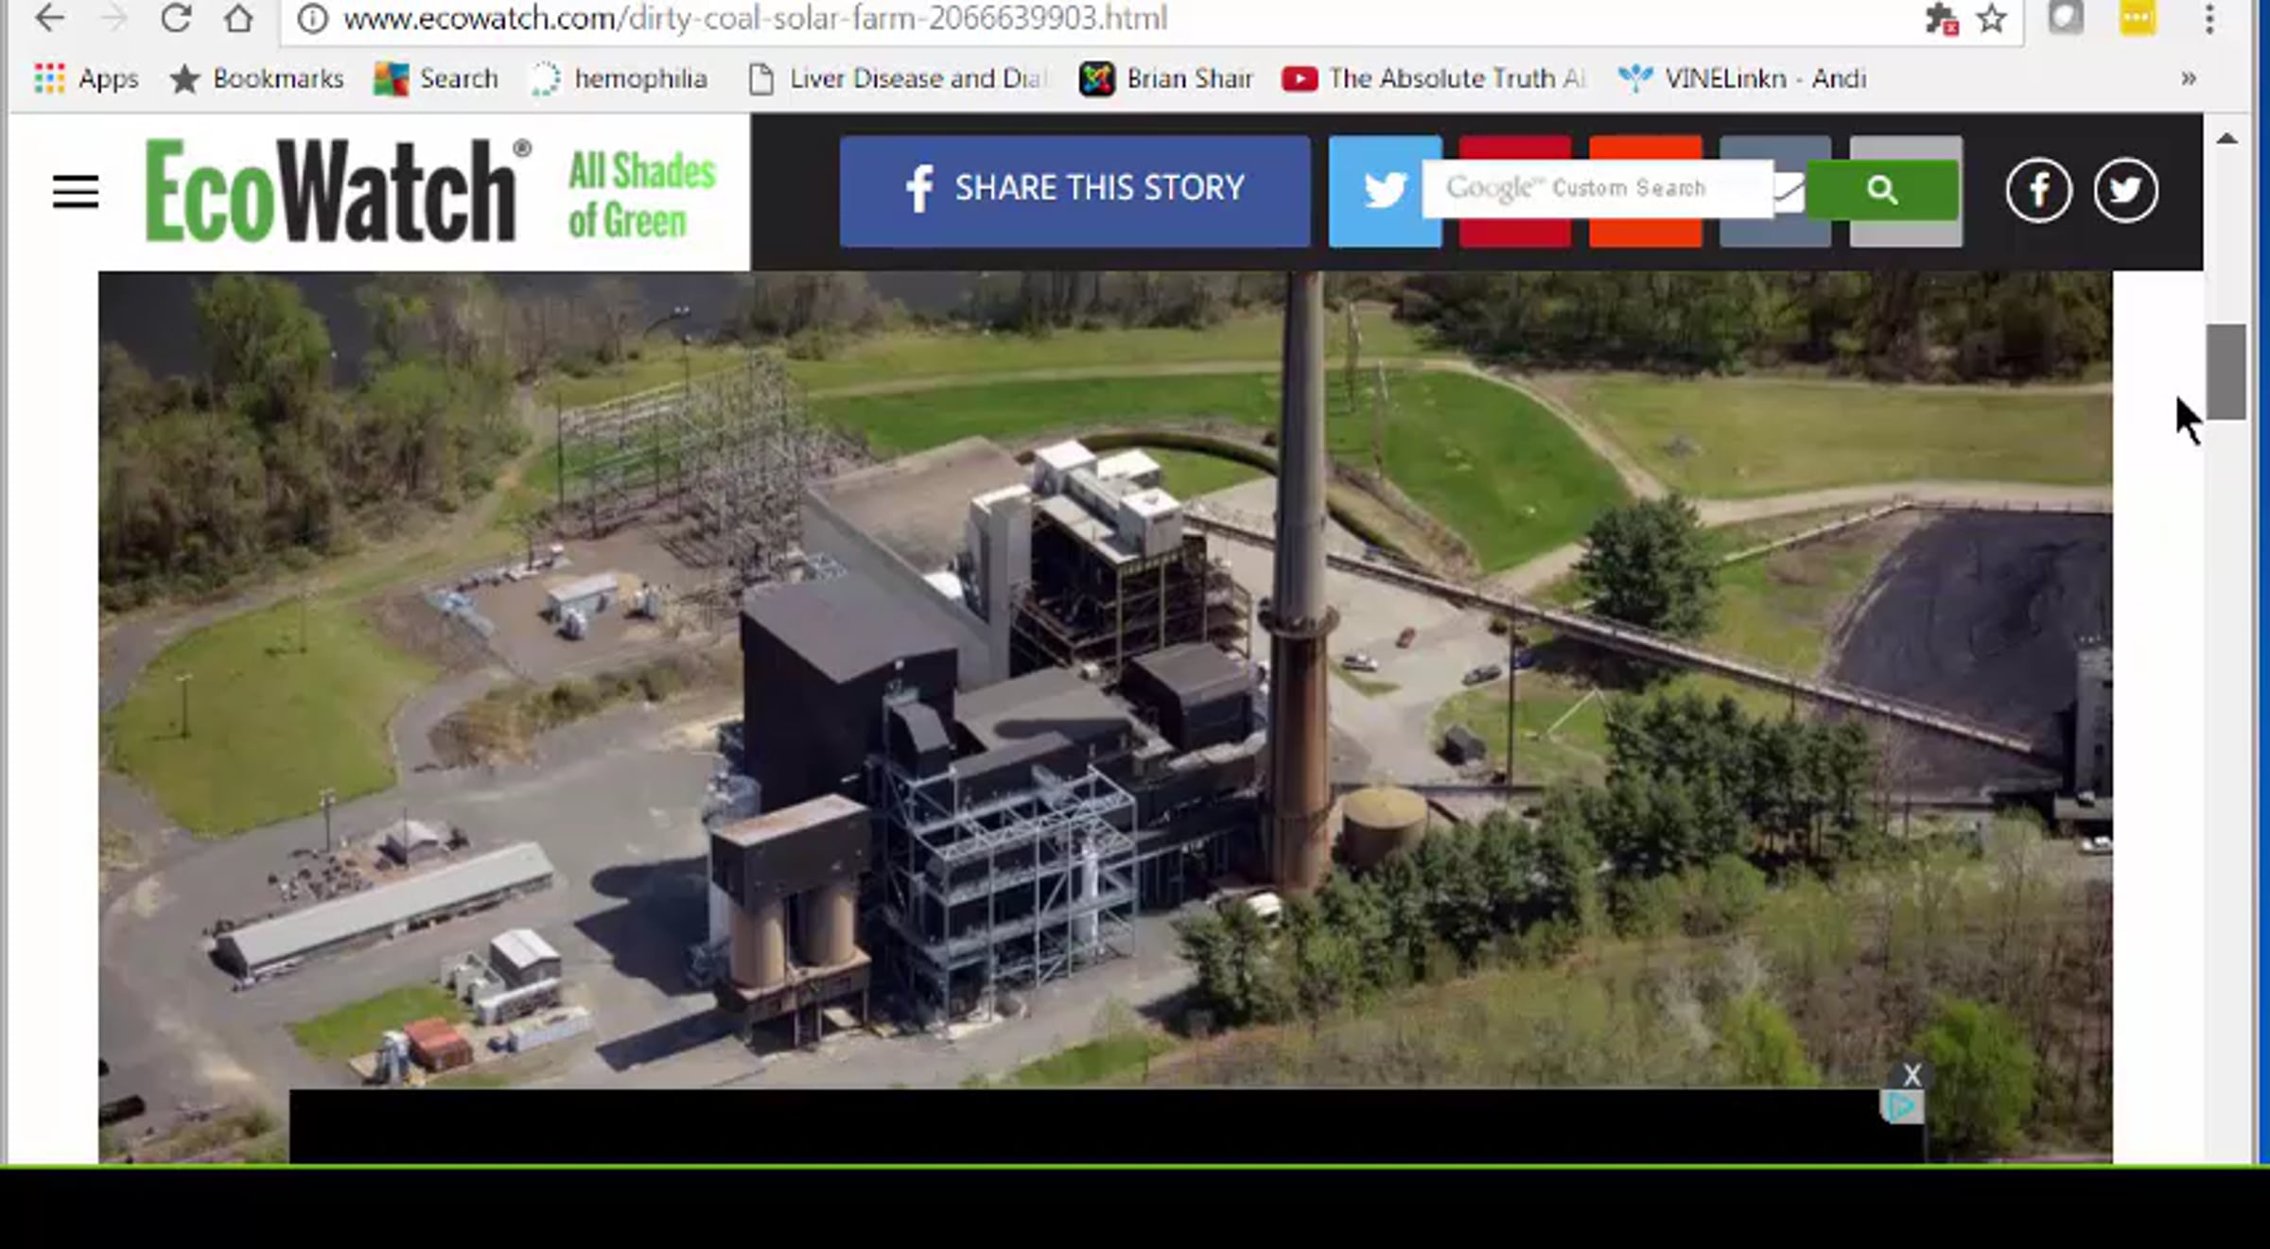2270x1249 pixels.
Task: Click the Google Custom Search field
Action: 1597,189
